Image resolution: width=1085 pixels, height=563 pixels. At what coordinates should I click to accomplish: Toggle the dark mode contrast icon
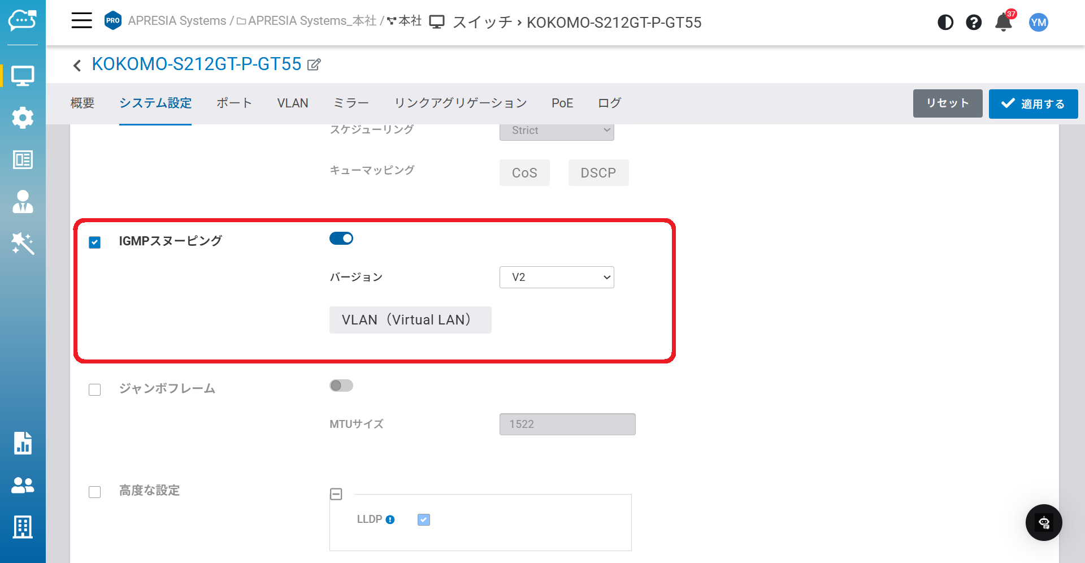click(945, 23)
